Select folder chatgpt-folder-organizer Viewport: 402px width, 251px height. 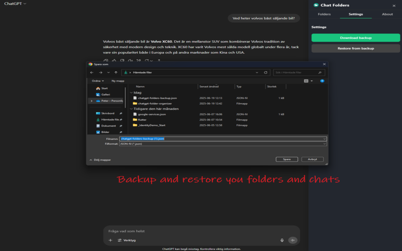[x=155, y=104]
